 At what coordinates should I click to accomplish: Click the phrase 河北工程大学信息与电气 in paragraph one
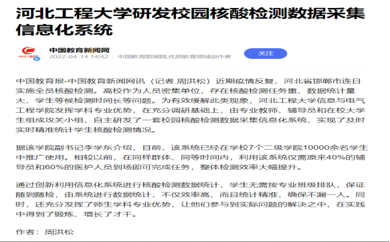click(x=312, y=101)
